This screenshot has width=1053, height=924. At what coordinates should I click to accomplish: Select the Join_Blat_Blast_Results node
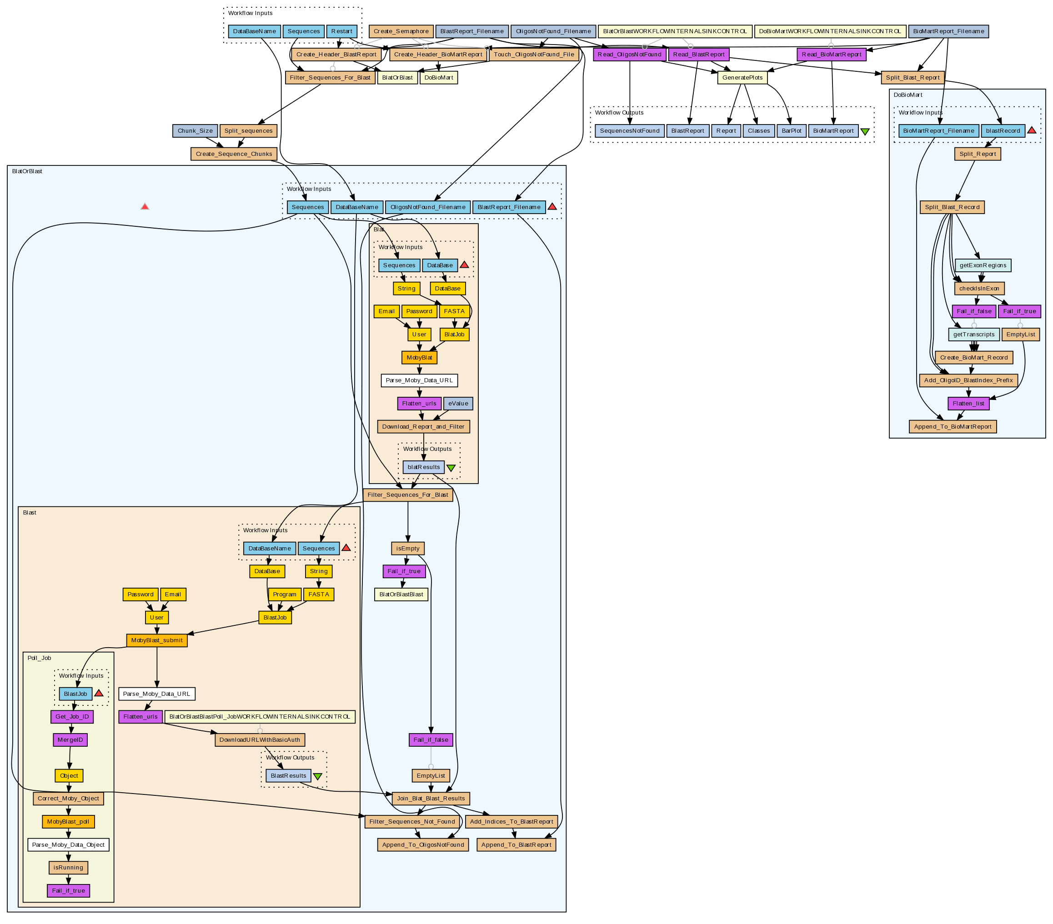coord(431,798)
